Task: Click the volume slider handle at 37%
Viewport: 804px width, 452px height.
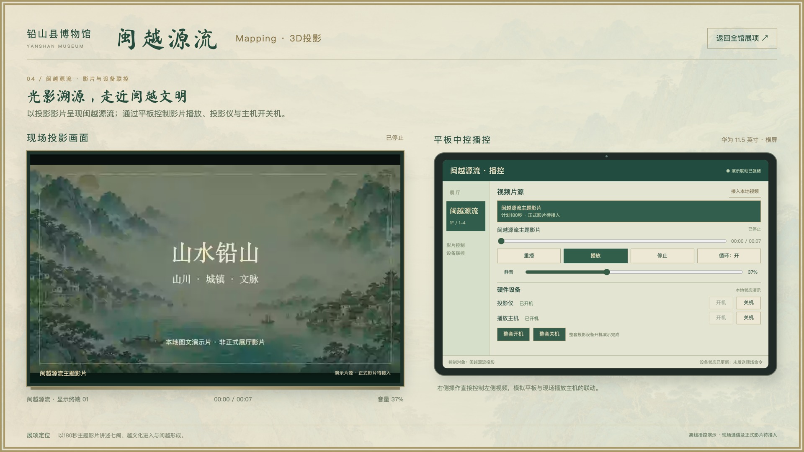Action: click(607, 272)
